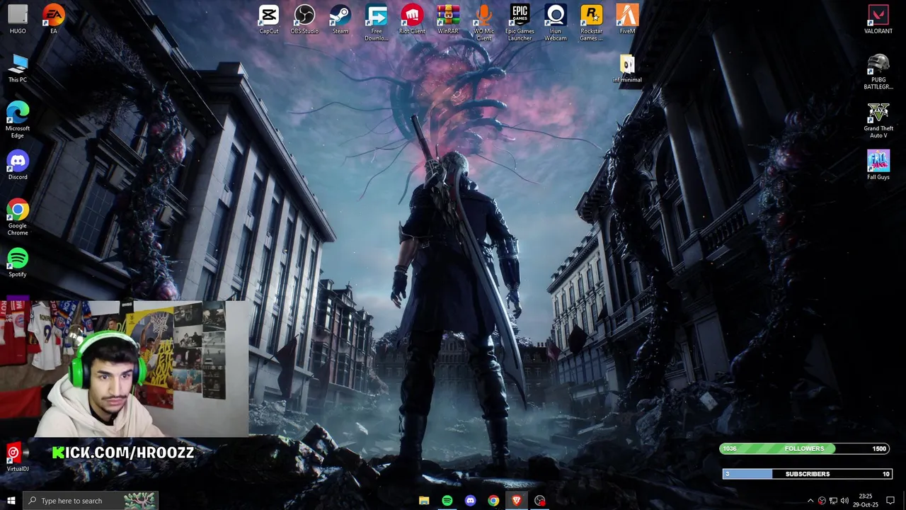The width and height of the screenshot is (906, 510).
Task: Open the volume control tray icon
Action: pyautogui.click(x=844, y=501)
